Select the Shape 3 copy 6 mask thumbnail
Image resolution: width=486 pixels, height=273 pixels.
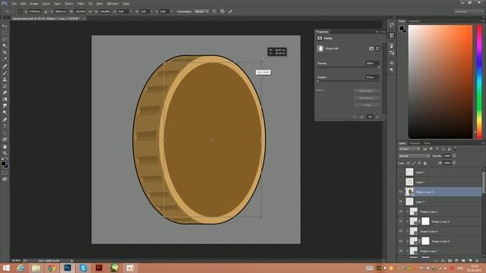[425, 221]
